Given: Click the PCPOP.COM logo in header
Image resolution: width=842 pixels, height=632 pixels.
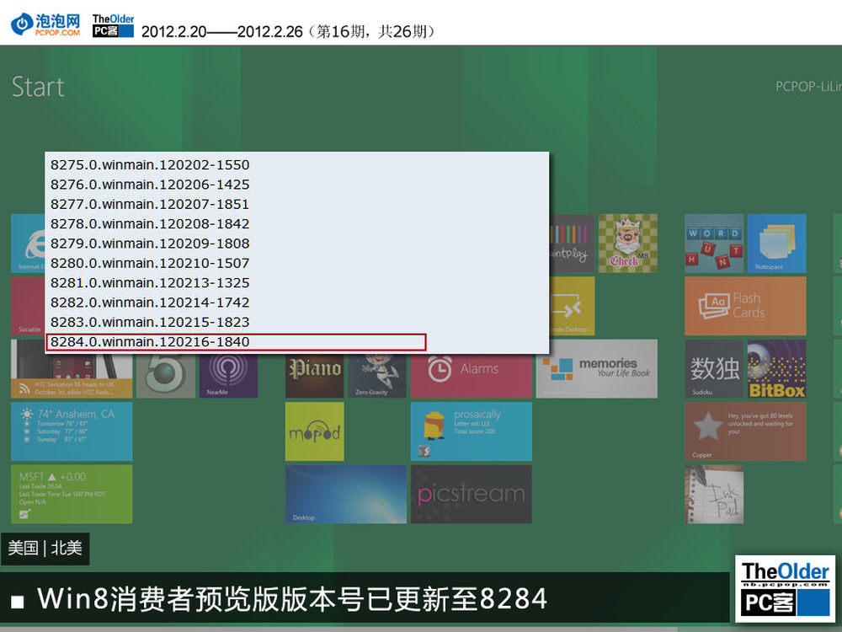Looking at the screenshot, I should [x=45, y=24].
